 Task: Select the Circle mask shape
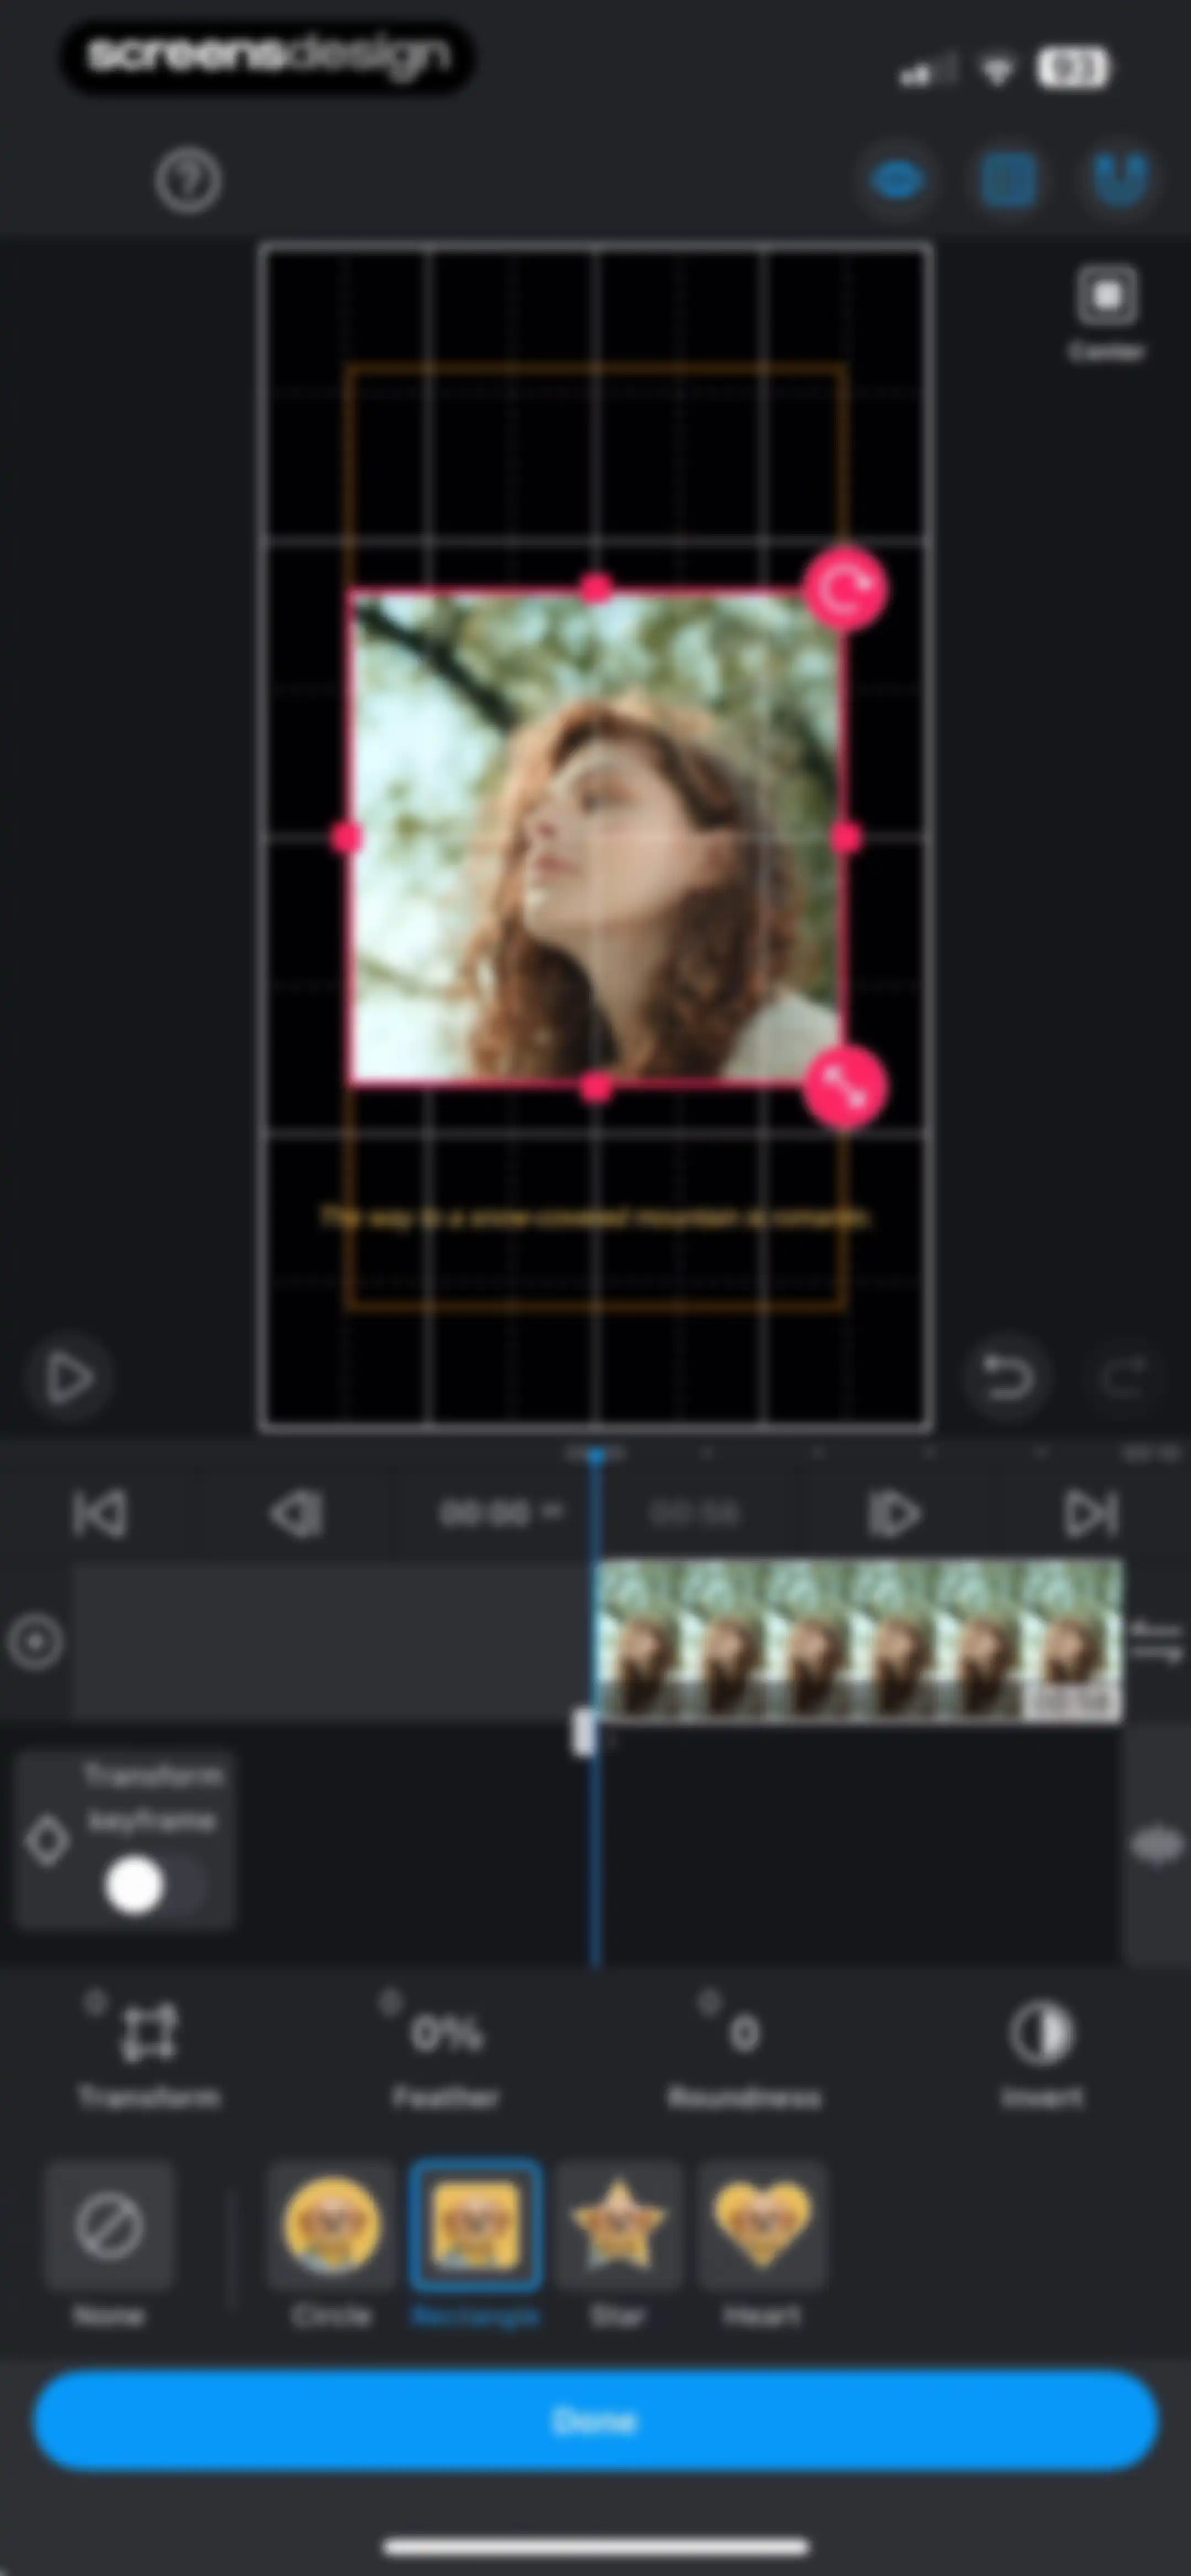coord(332,2247)
